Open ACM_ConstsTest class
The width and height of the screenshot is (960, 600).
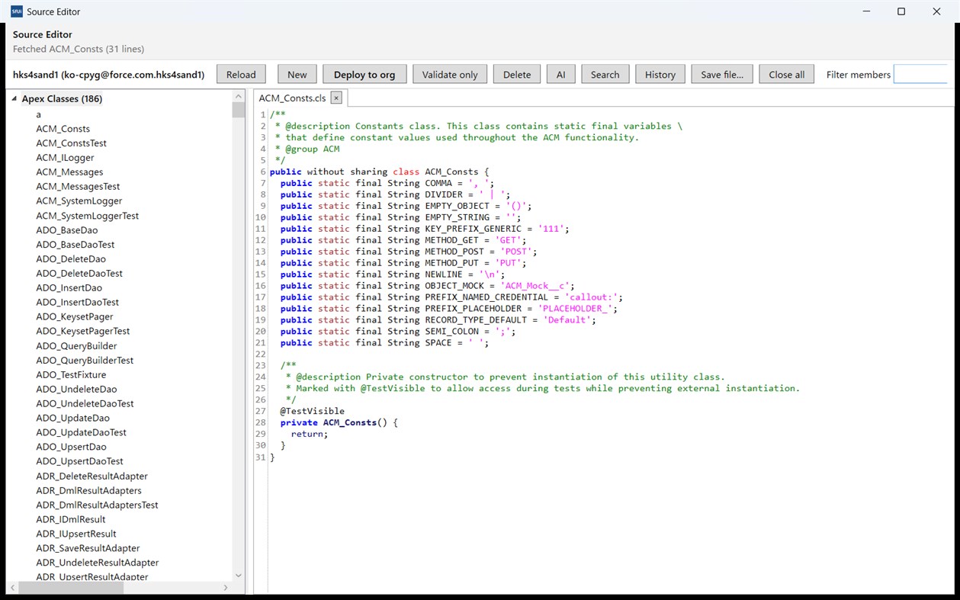pyautogui.click(x=72, y=143)
